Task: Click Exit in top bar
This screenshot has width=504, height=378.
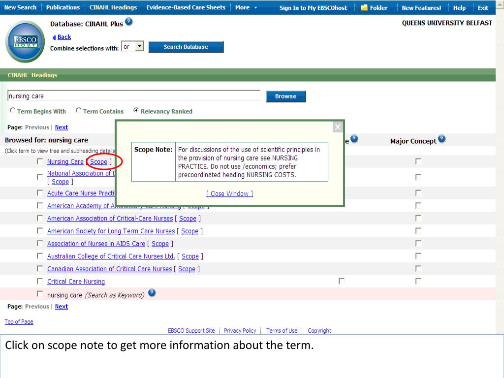Action: (483, 8)
